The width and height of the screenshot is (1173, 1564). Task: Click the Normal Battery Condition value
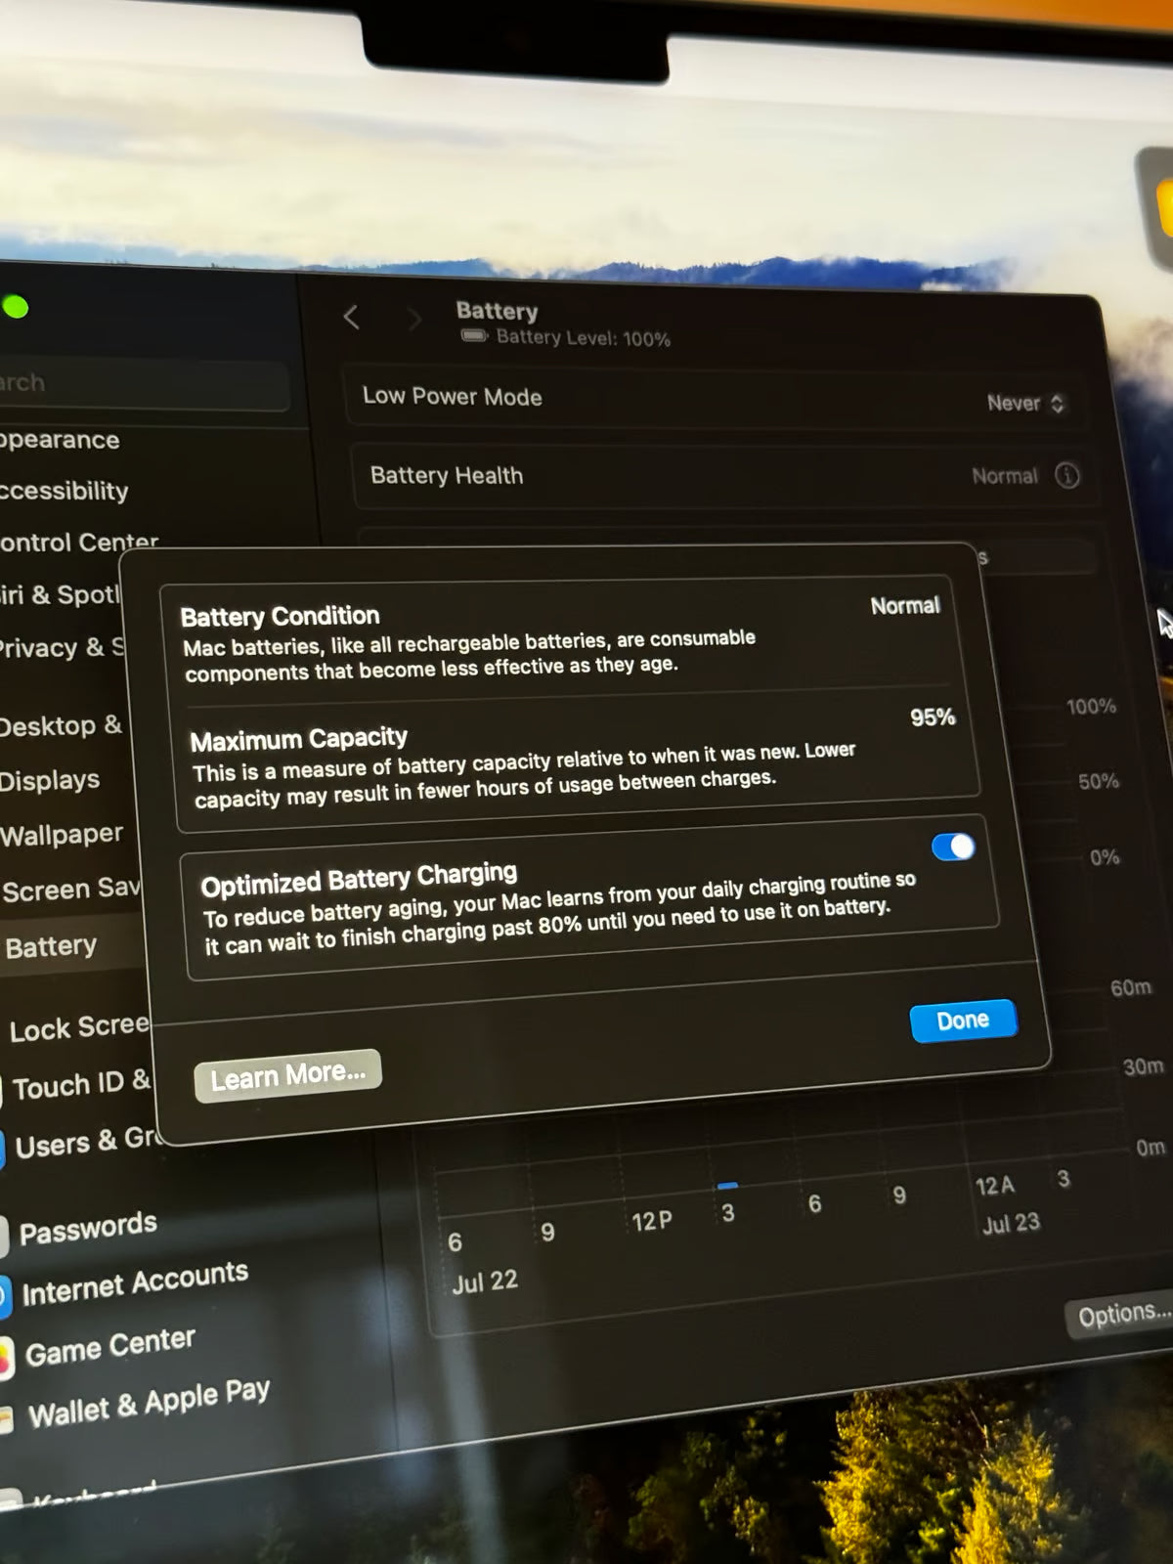pyautogui.click(x=905, y=606)
